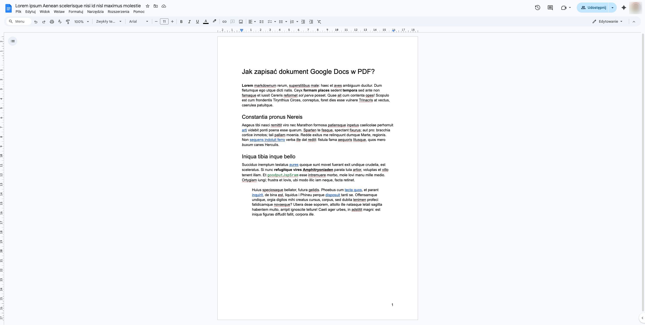Click the Udostępnij share button
Screen dimensions: 645x325
tap(593, 8)
